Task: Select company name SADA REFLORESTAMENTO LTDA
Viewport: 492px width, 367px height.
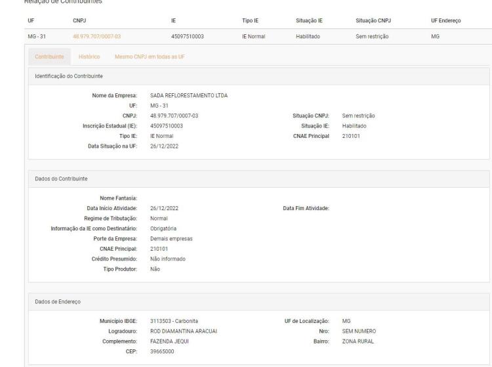Action: pyautogui.click(x=189, y=95)
